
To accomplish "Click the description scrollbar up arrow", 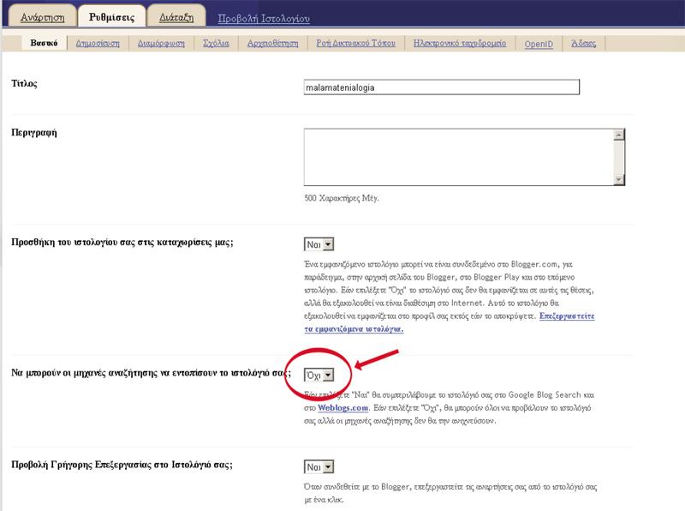I will [619, 135].
